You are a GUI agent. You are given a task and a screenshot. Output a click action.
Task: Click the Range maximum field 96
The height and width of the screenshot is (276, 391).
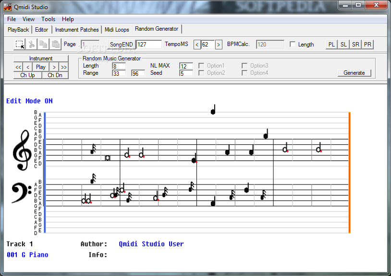point(138,73)
